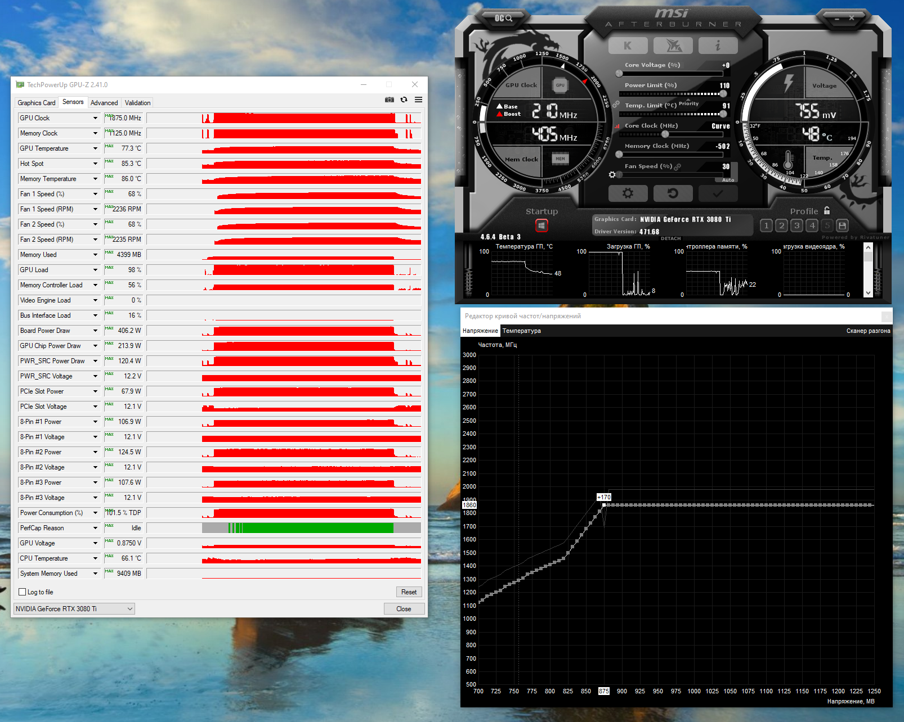This screenshot has width=904, height=722.
Task: Toggle the Auto fan speed button
Action: coord(728,180)
